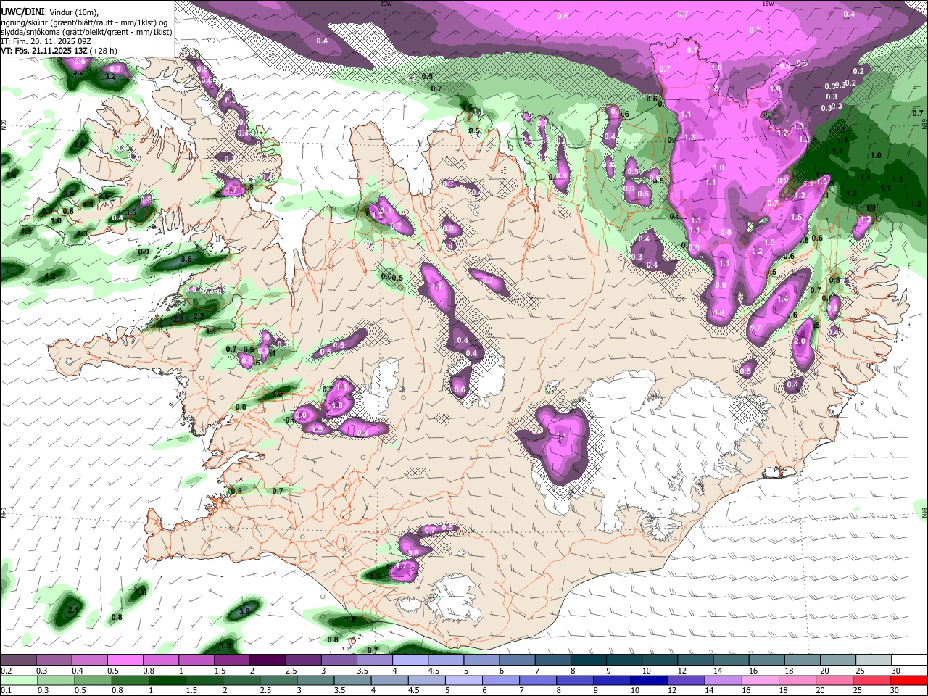
Task: Click the '30' label under lower legend
Action: coord(894,691)
